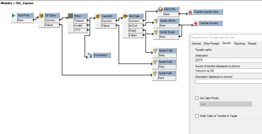Click the Success result under Get Data
The height and width of the screenshot is (134, 262).
pos(136,21)
